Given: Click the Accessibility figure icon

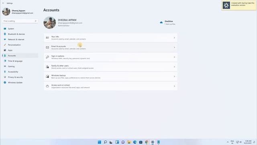Looking at the screenshot, I should (x=5, y=72).
